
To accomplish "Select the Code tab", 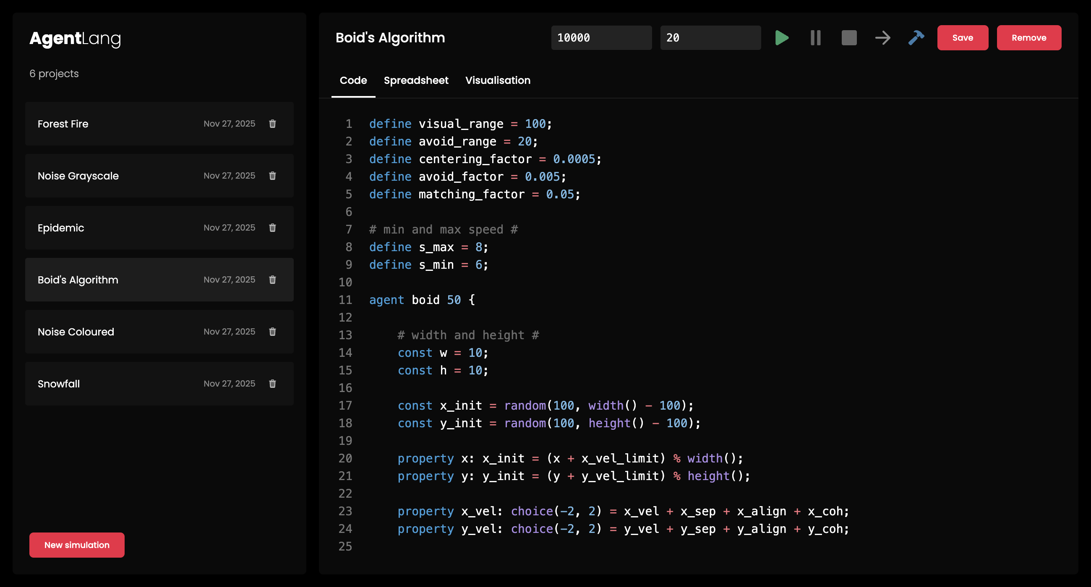I will [x=353, y=81].
